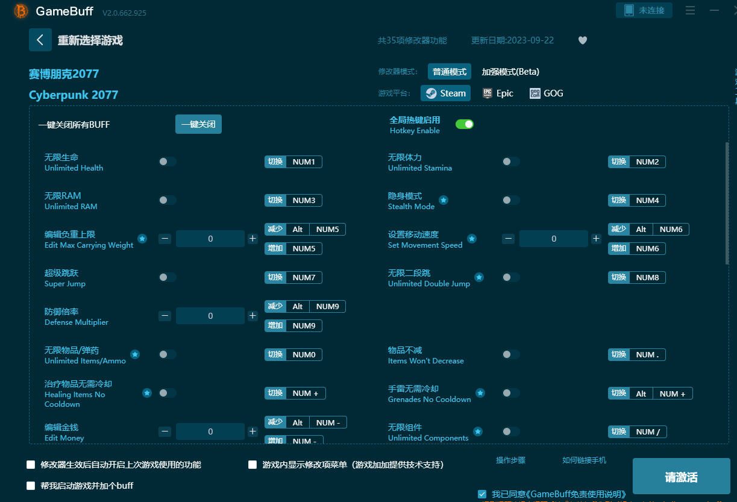Click the 重新选择游戏 label
Image resolution: width=737 pixels, height=502 pixels.
90,40
